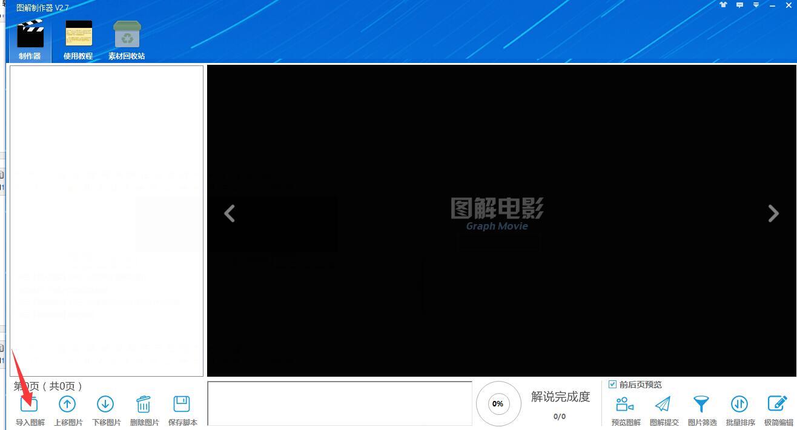The width and height of the screenshot is (797, 430).
Task: Click the 0% completion progress circle
Action: 498,403
